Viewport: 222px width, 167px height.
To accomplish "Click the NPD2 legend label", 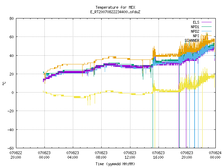I will click(x=195, y=31).
